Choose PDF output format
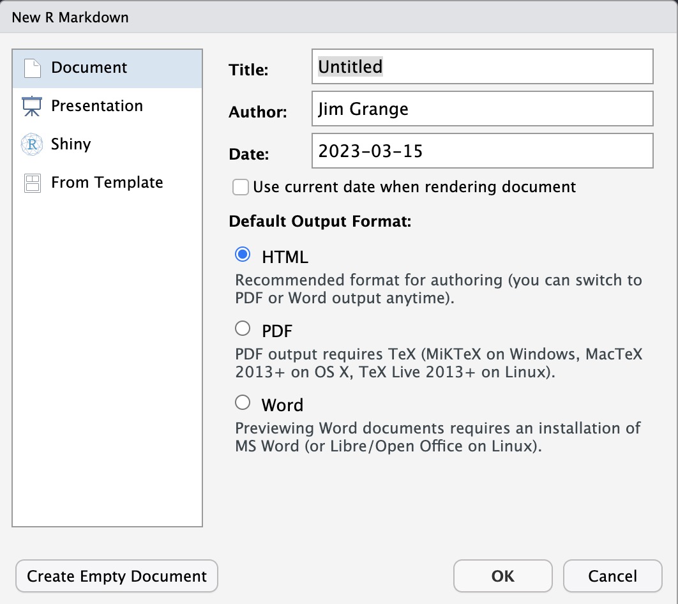This screenshot has height=604, width=678. point(243,328)
